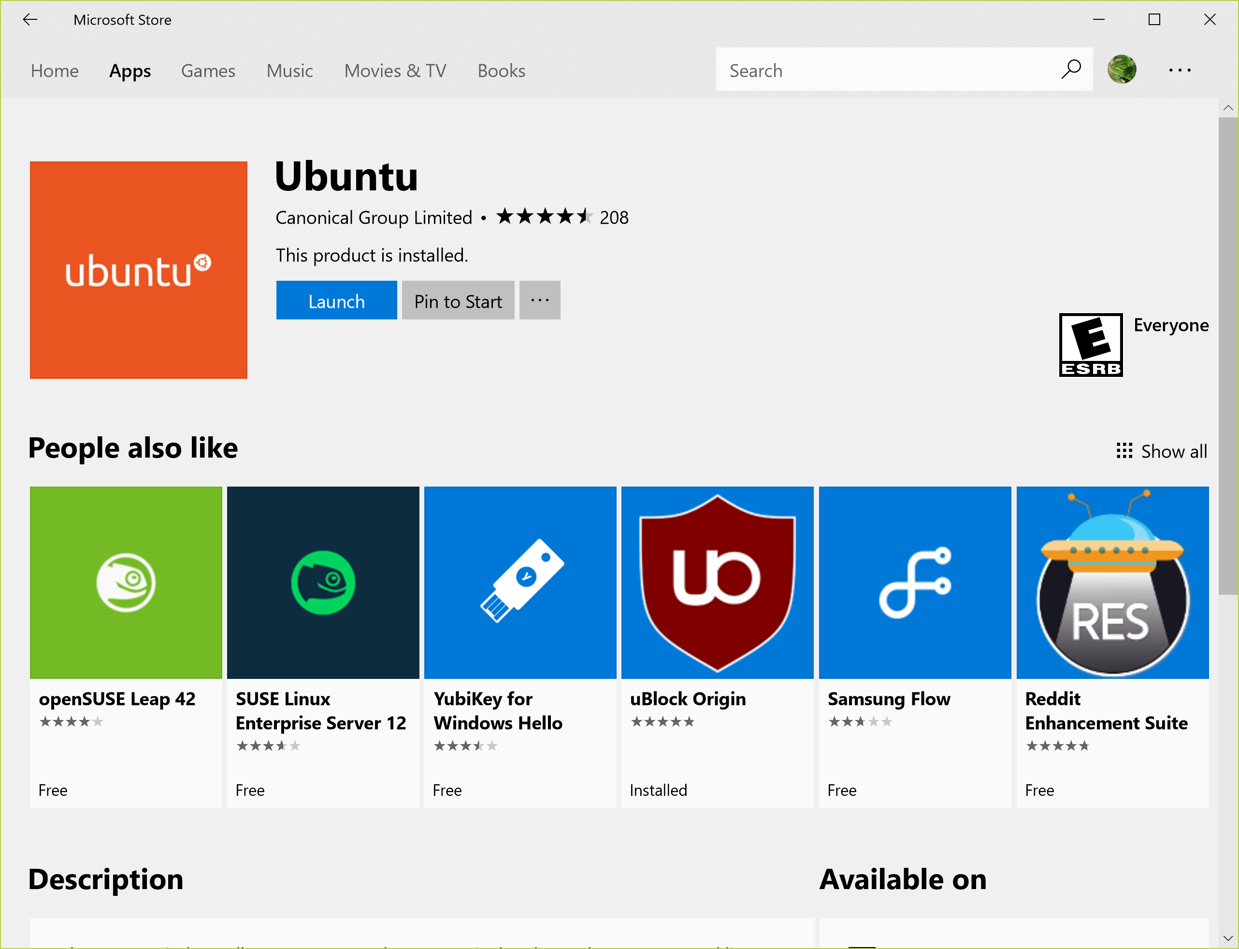Open the SUSE Linux Enterprise Server tile image
The width and height of the screenshot is (1239, 949).
323,582
